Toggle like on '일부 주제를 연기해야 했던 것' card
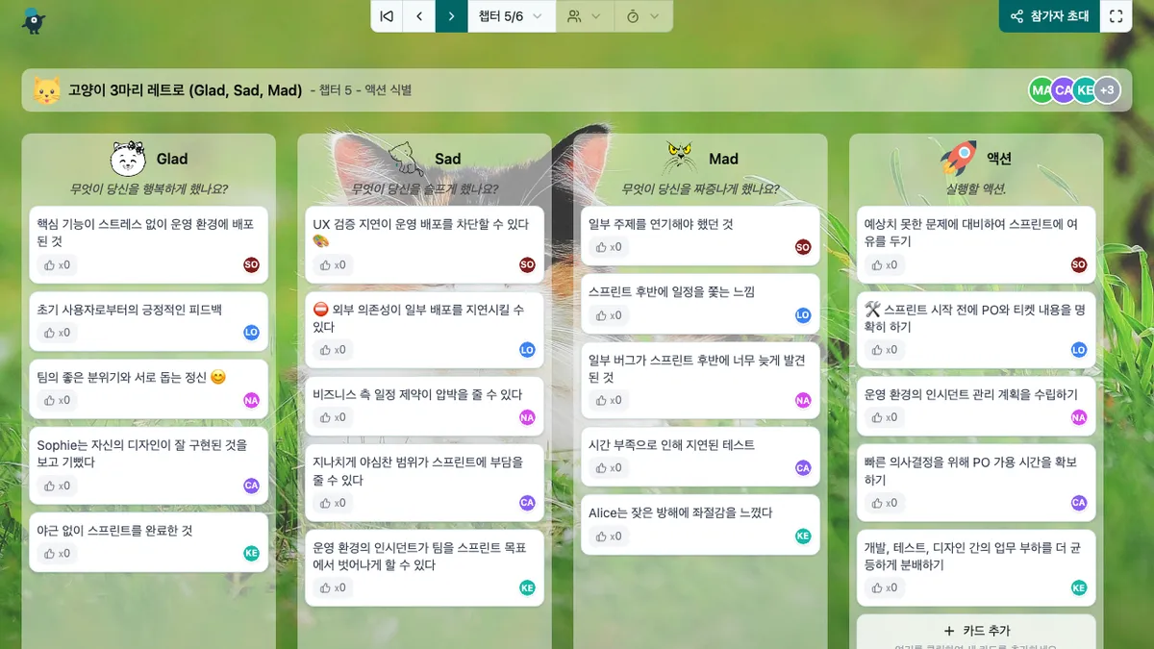Viewport: 1154px width, 649px height. (608, 247)
